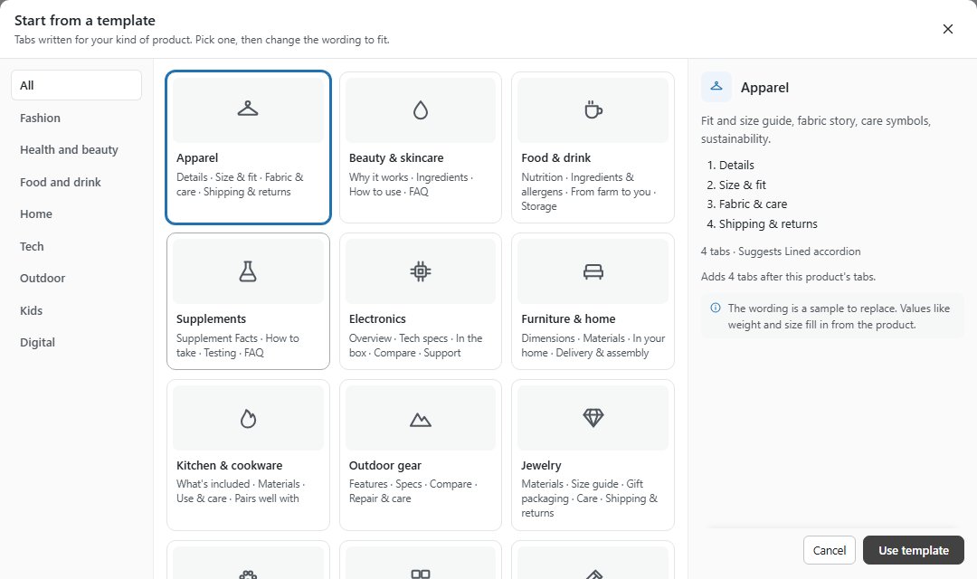977x579 pixels.
Task: Cancel the template selection dialog
Action: click(x=830, y=550)
